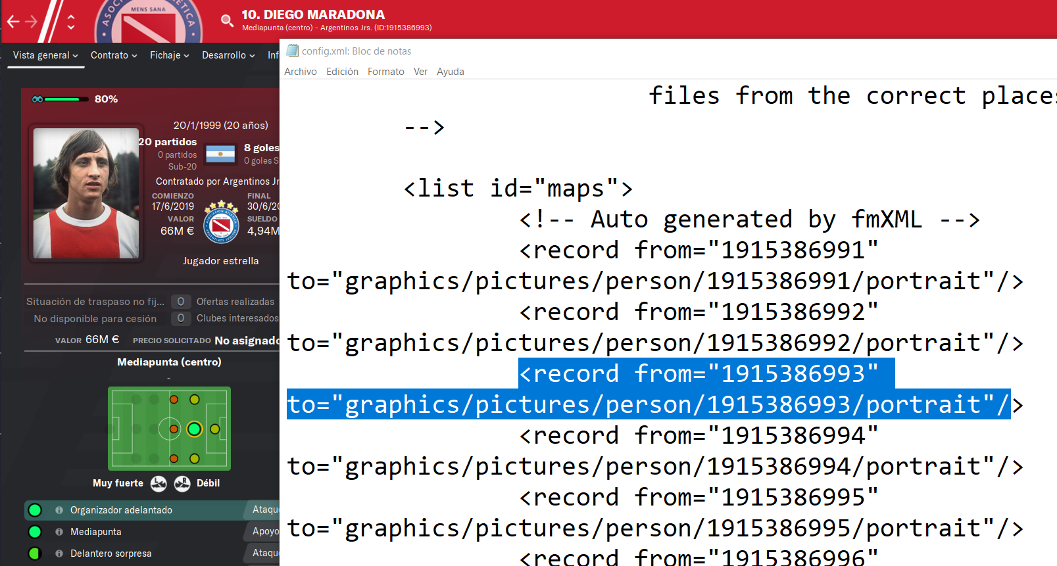The height and width of the screenshot is (566, 1057).
Task: Click Situación de traspaso no fij... text
Action: [95, 302]
